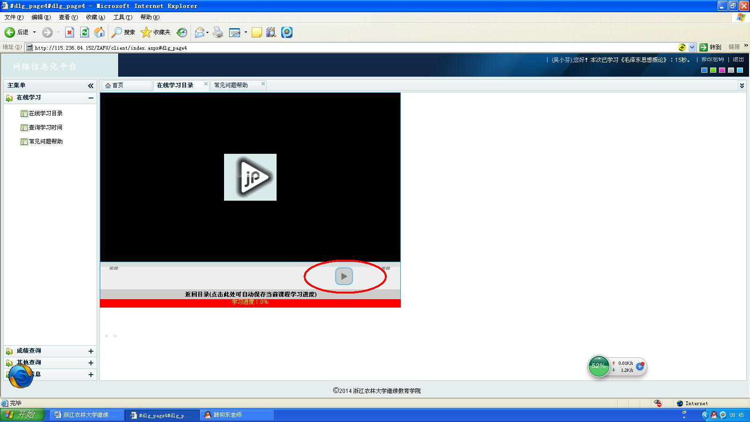Switch to the 常见问题帮助 tab

coord(231,85)
